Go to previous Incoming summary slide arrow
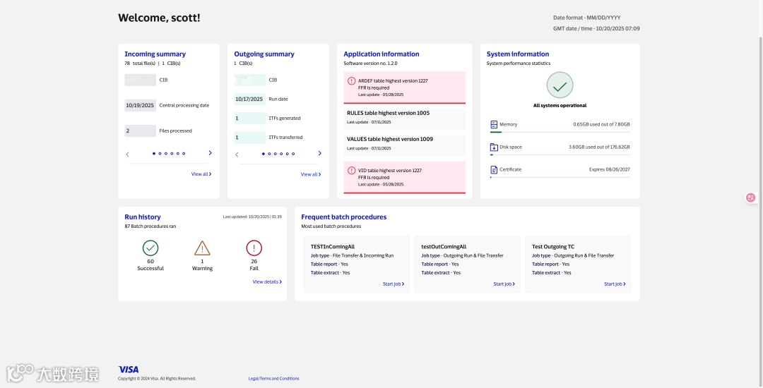The image size is (763, 388). point(127,154)
